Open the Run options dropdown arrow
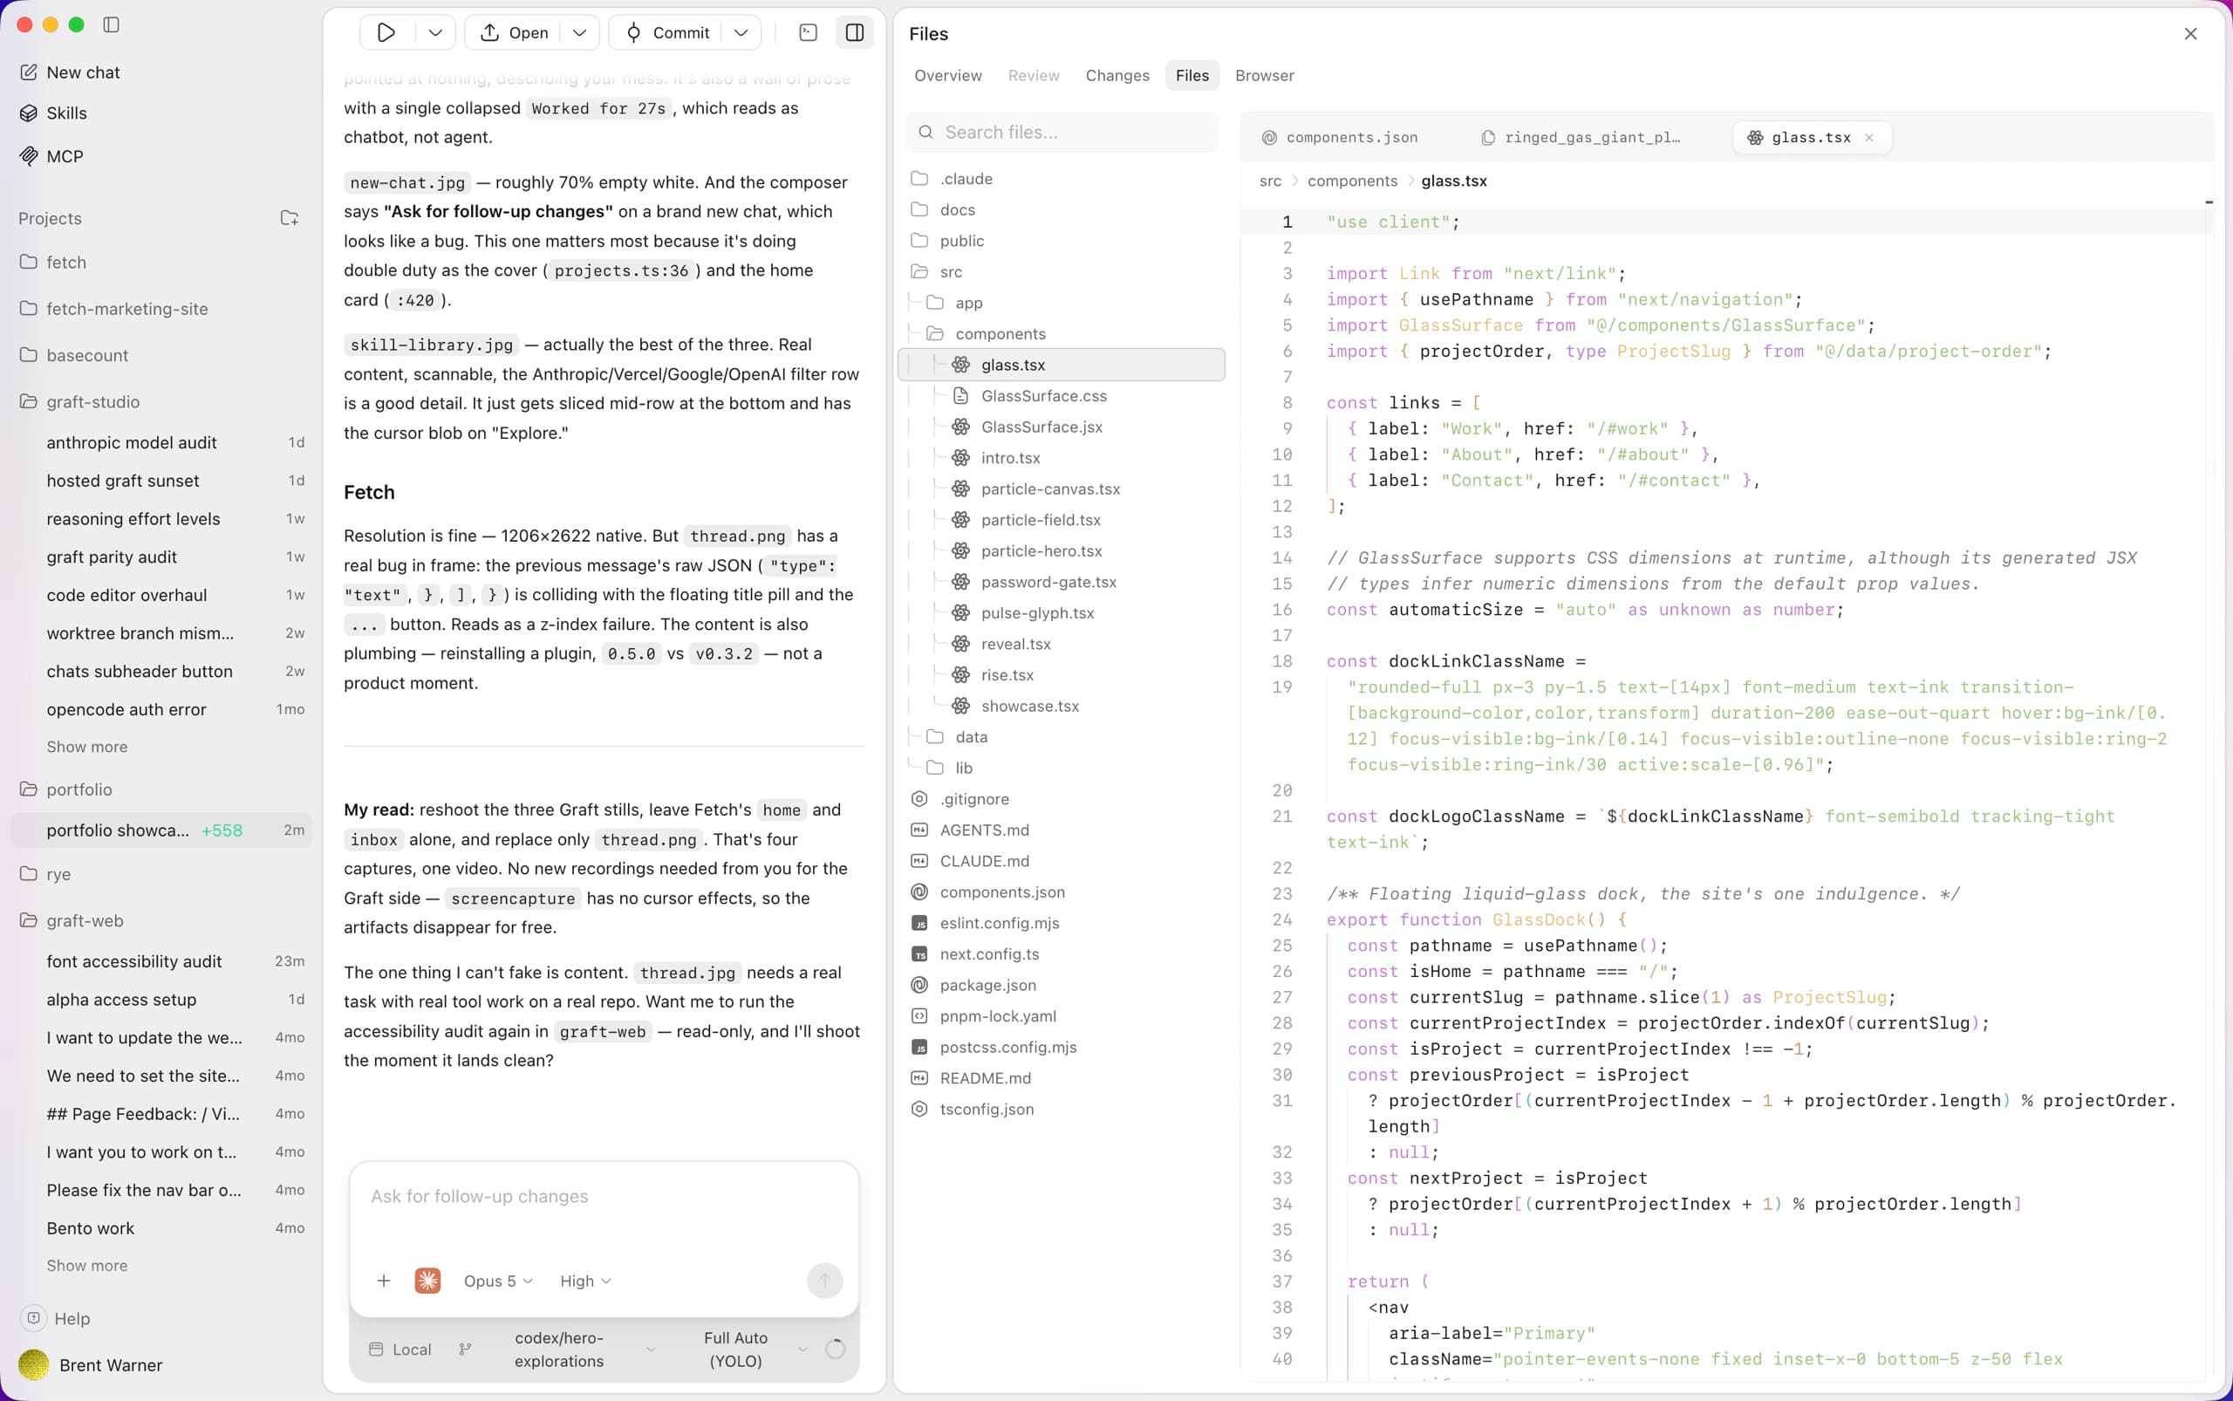The height and width of the screenshot is (1401, 2233). 434,32
